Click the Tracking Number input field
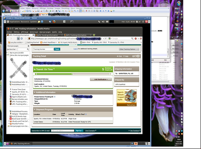This screenshot has width=201, height=149. tap(43, 49)
